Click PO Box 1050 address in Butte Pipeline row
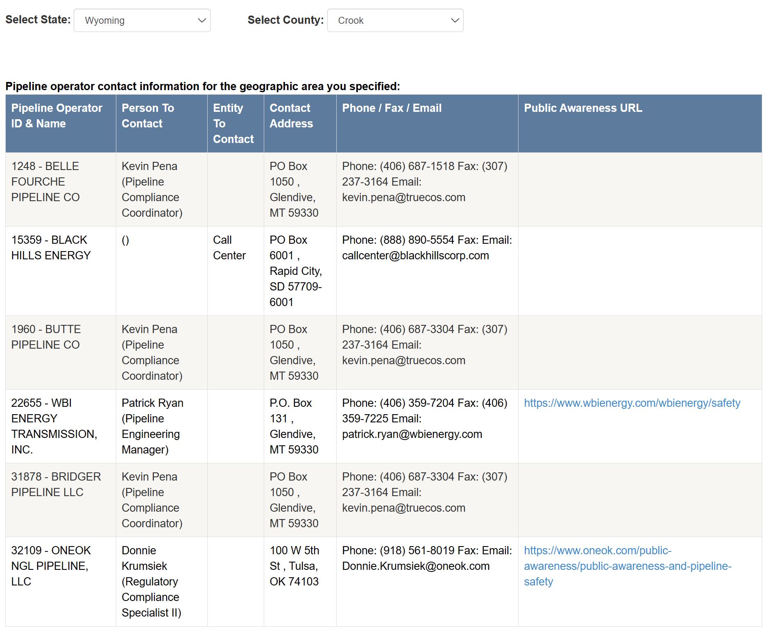The height and width of the screenshot is (635, 770). tap(300, 353)
